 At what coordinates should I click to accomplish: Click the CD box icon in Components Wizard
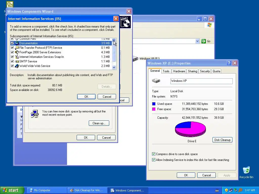(125, 22)
